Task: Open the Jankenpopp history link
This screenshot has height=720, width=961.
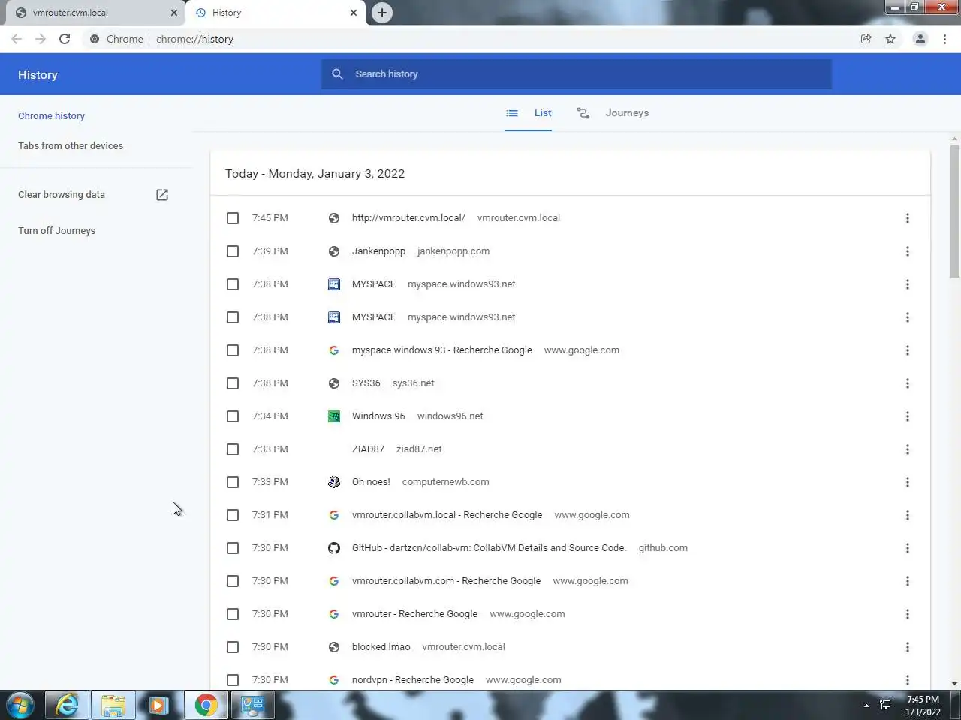Action: [x=378, y=251]
